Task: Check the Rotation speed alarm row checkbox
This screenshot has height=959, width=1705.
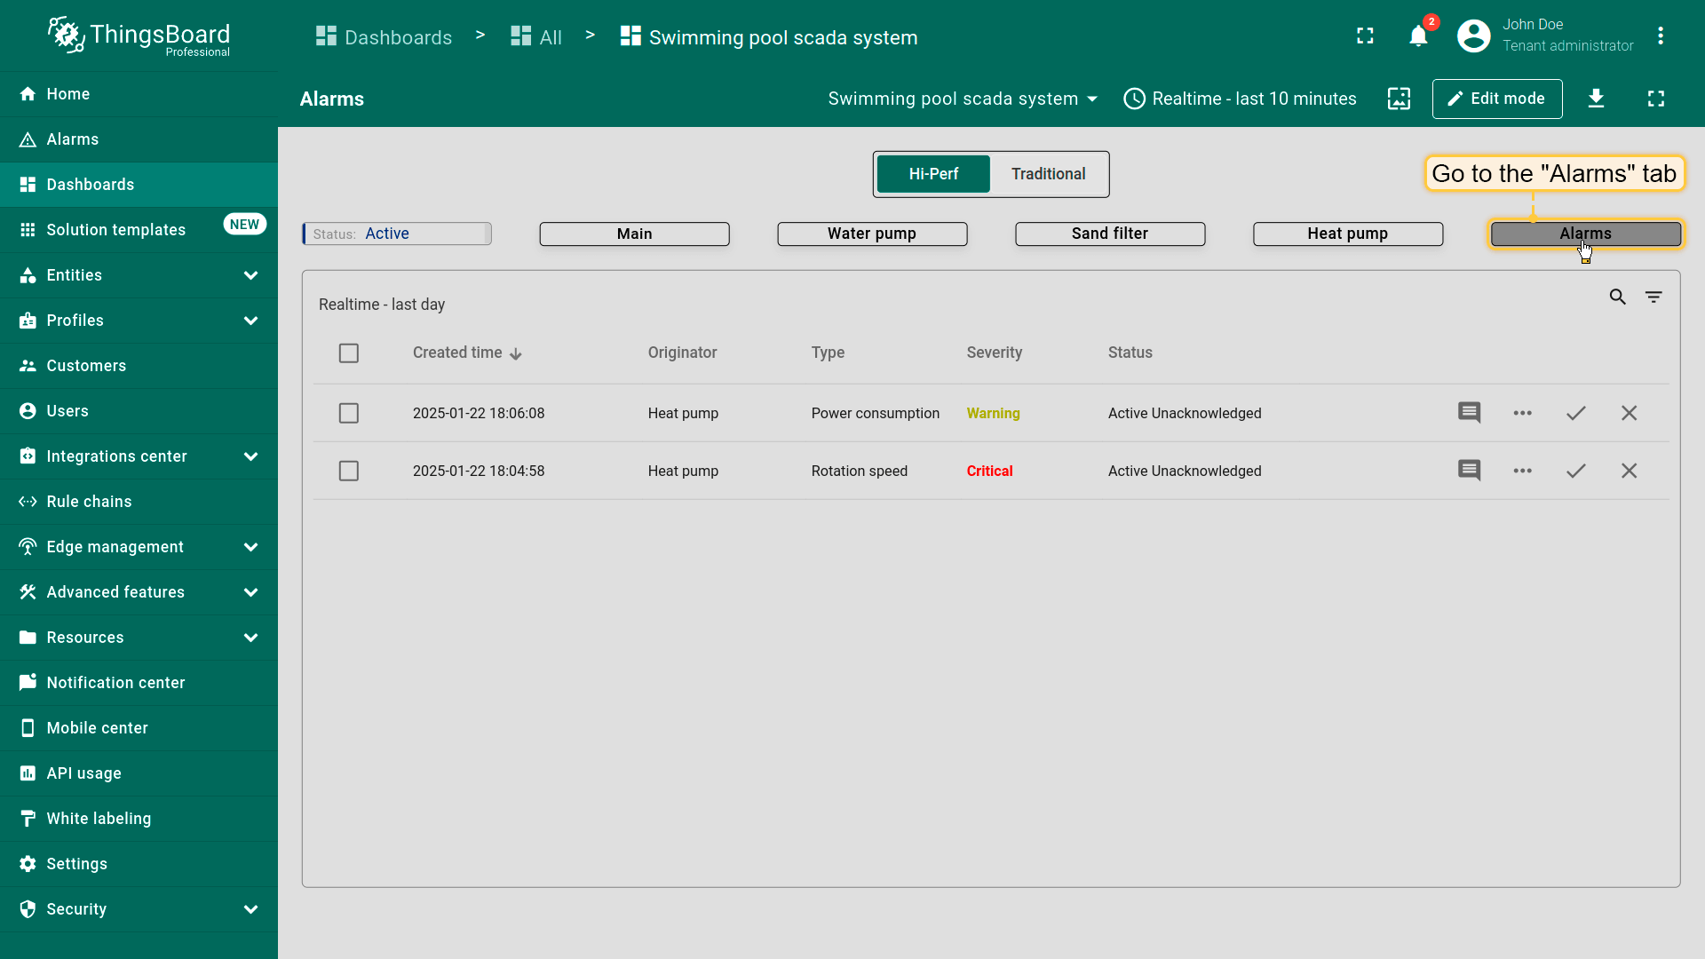Action: 349,471
